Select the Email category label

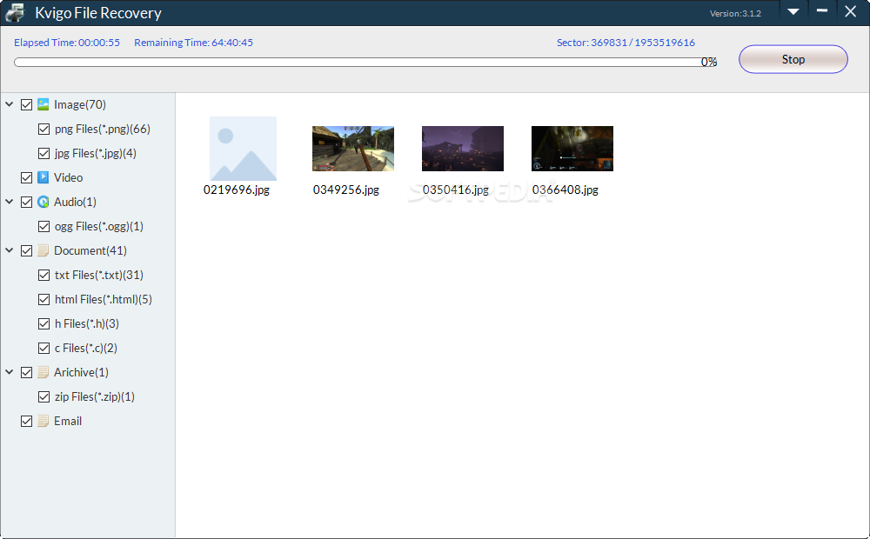pos(68,421)
